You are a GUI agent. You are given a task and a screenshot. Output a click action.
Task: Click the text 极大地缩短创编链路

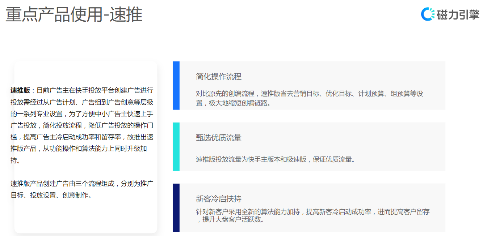[x=240, y=103]
